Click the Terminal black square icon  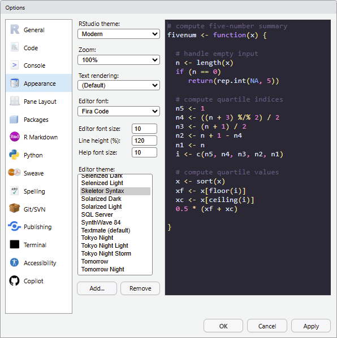click(x=15, y=244)
